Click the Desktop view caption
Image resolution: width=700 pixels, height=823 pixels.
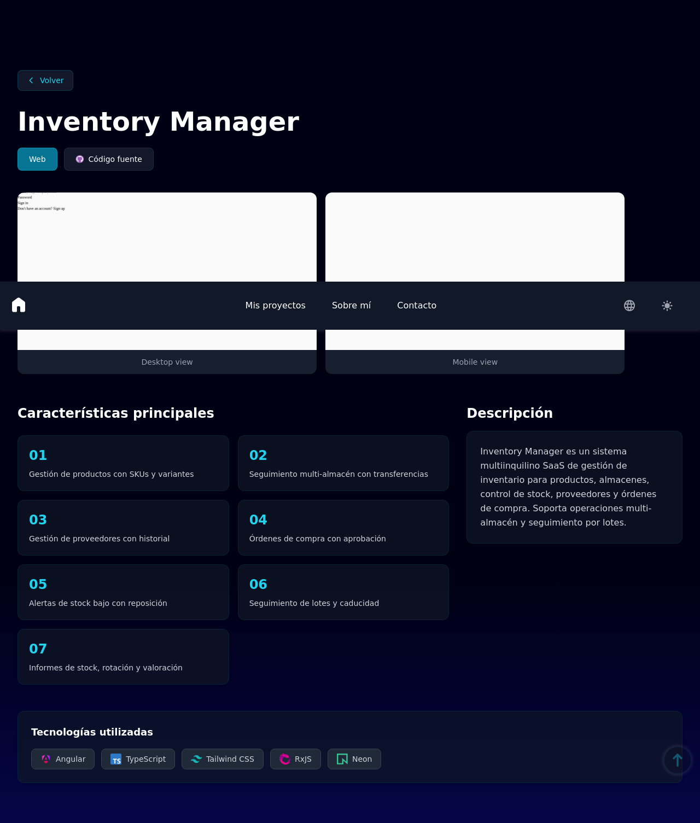click(x=167, y=362)
